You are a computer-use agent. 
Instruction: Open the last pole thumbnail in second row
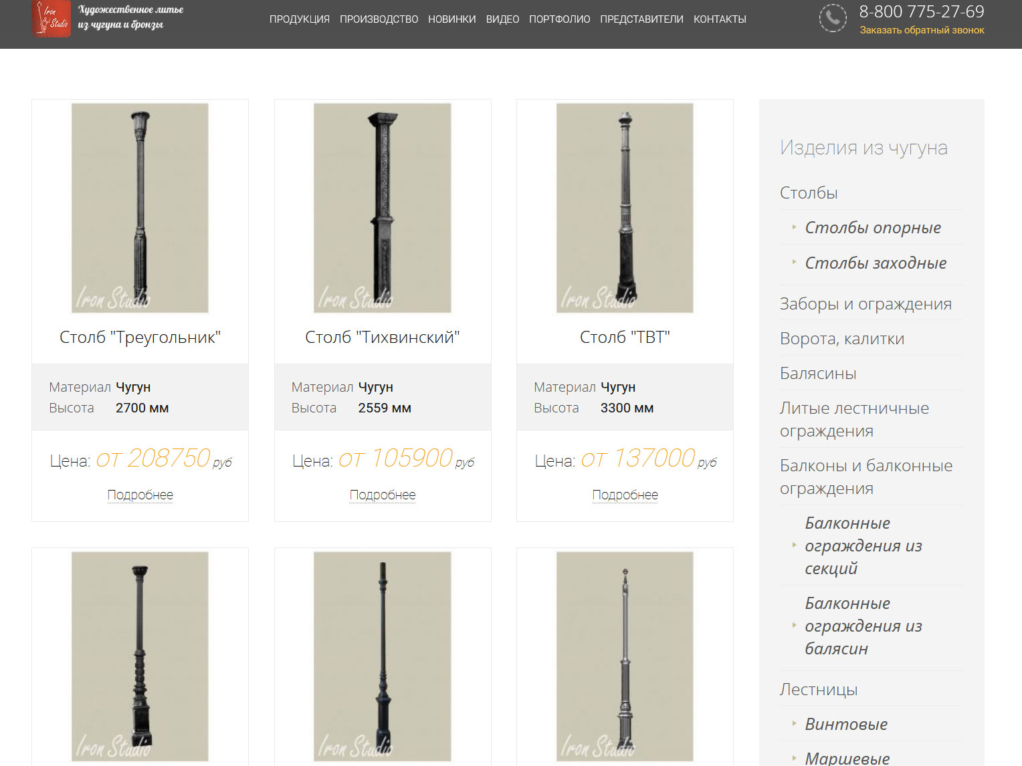point(625,656)
